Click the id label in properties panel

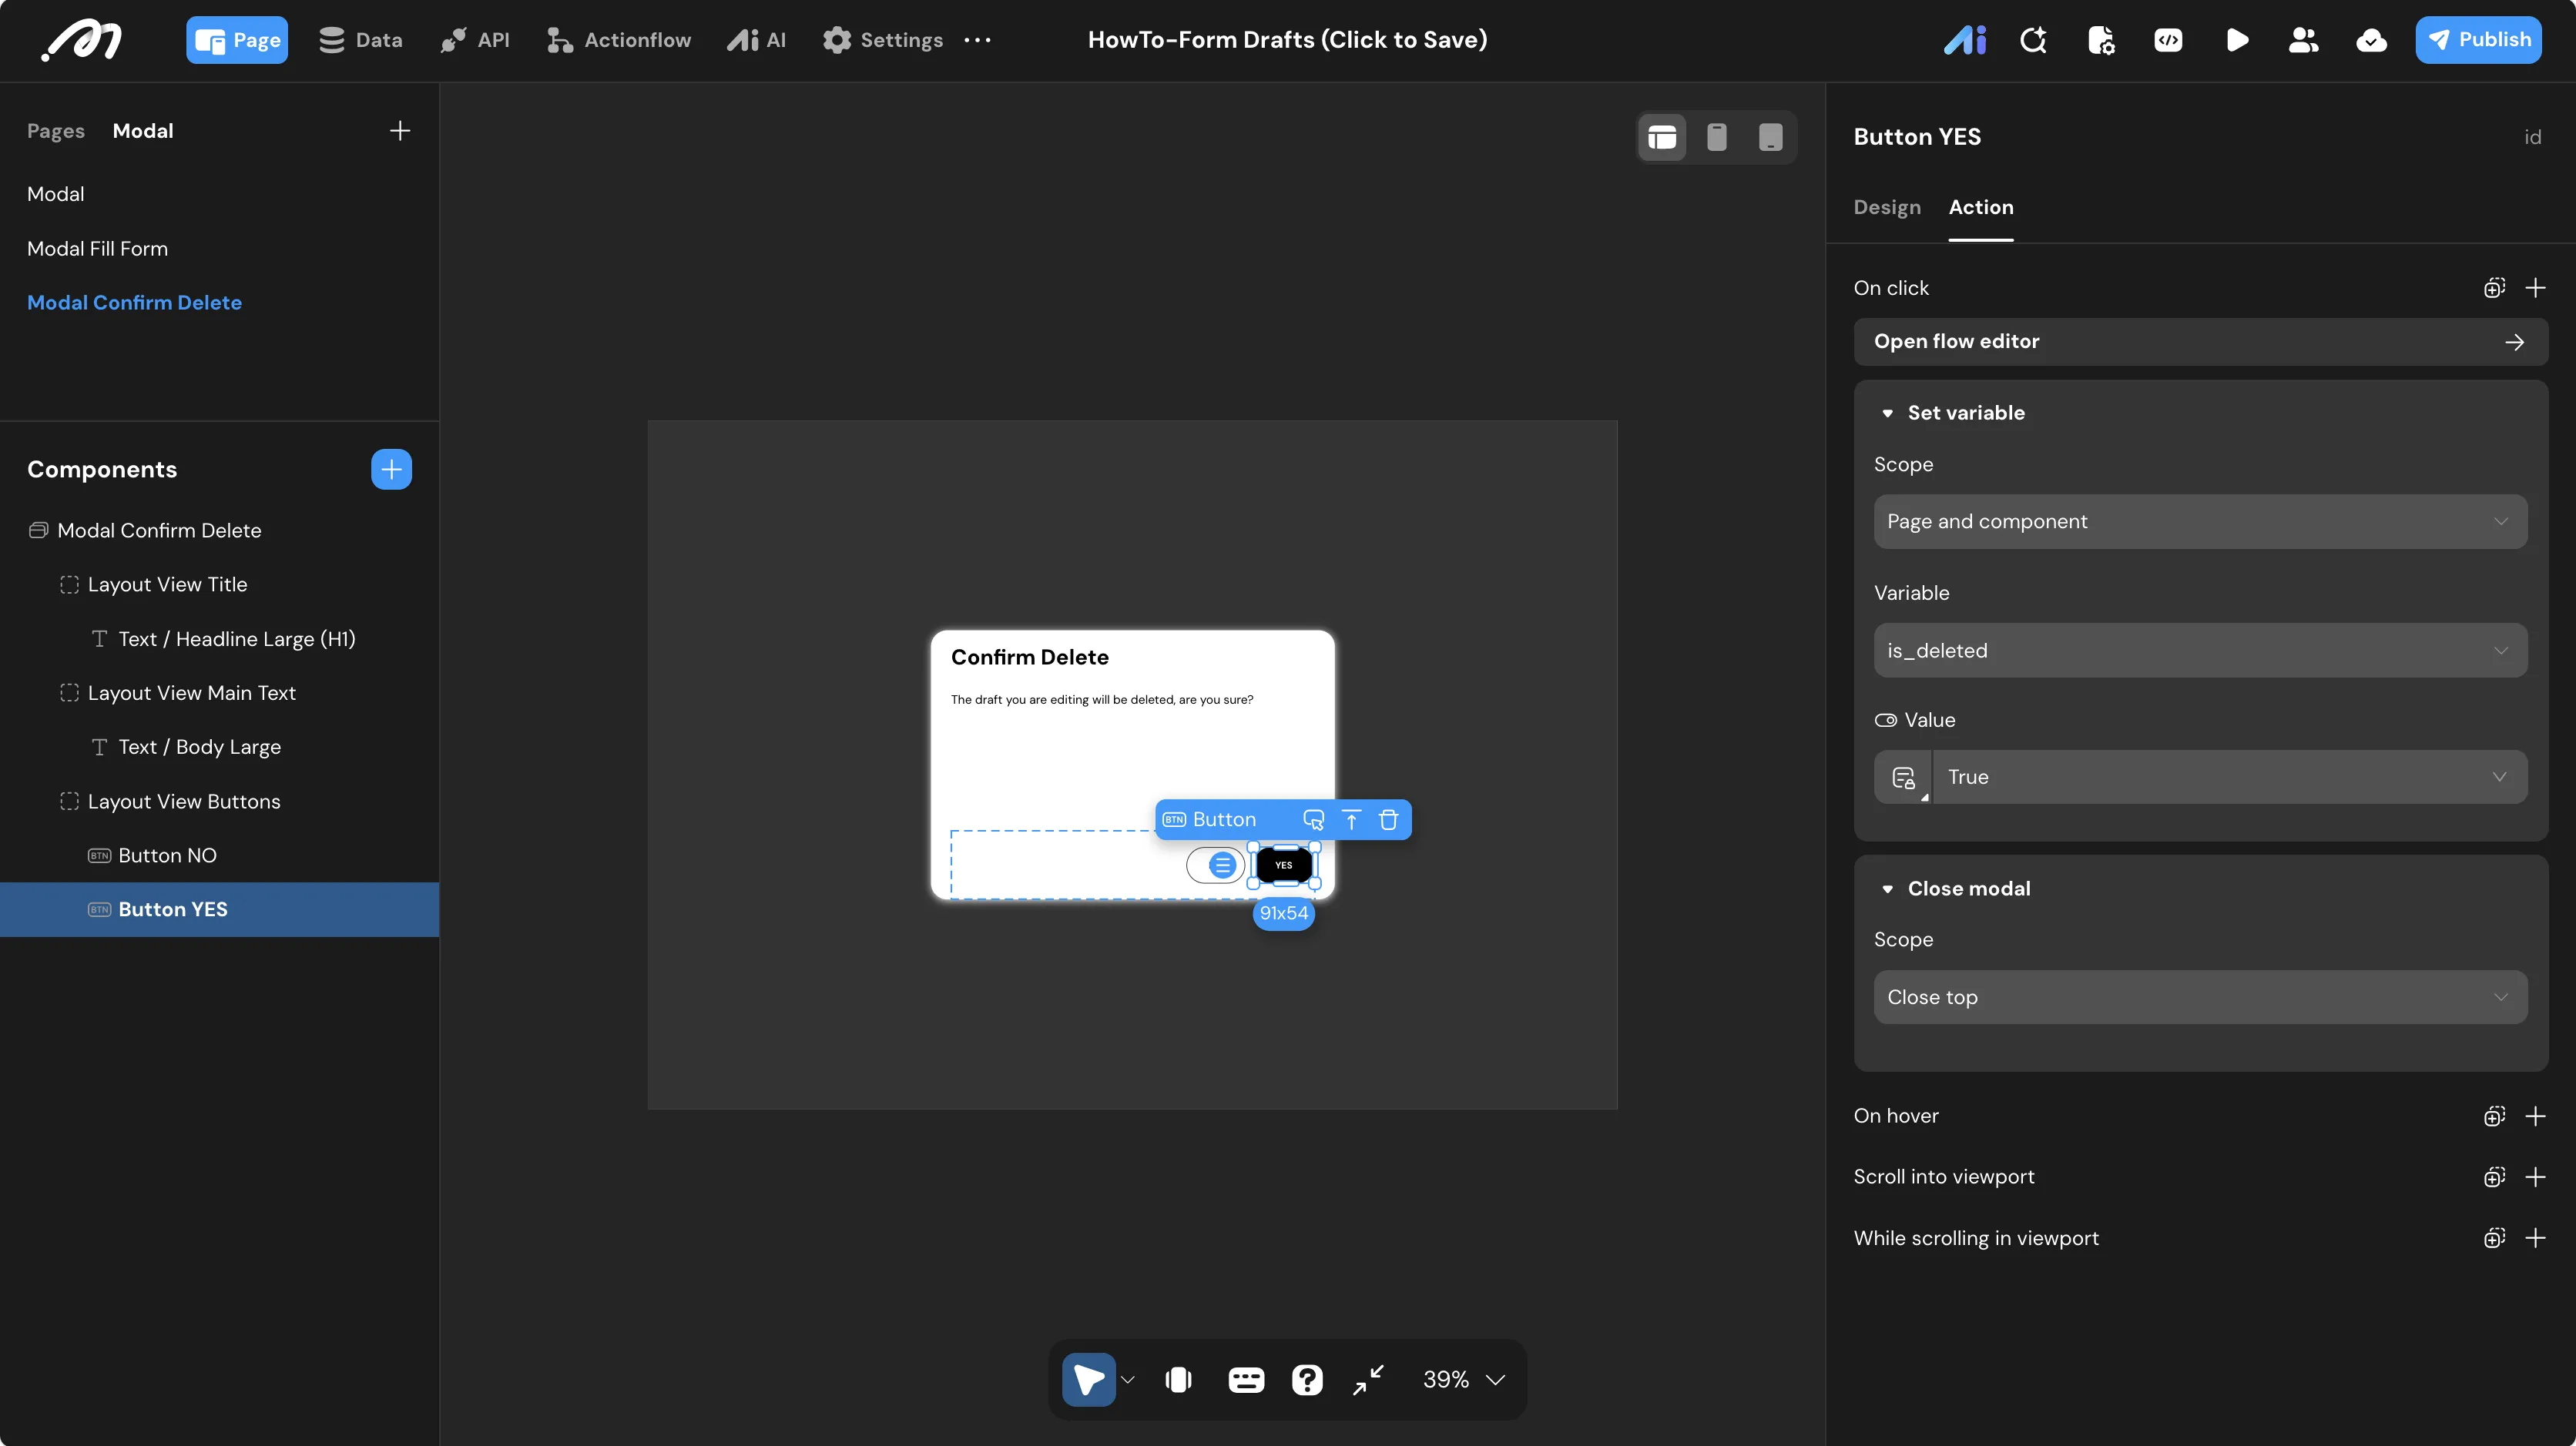coord(2532,137)
